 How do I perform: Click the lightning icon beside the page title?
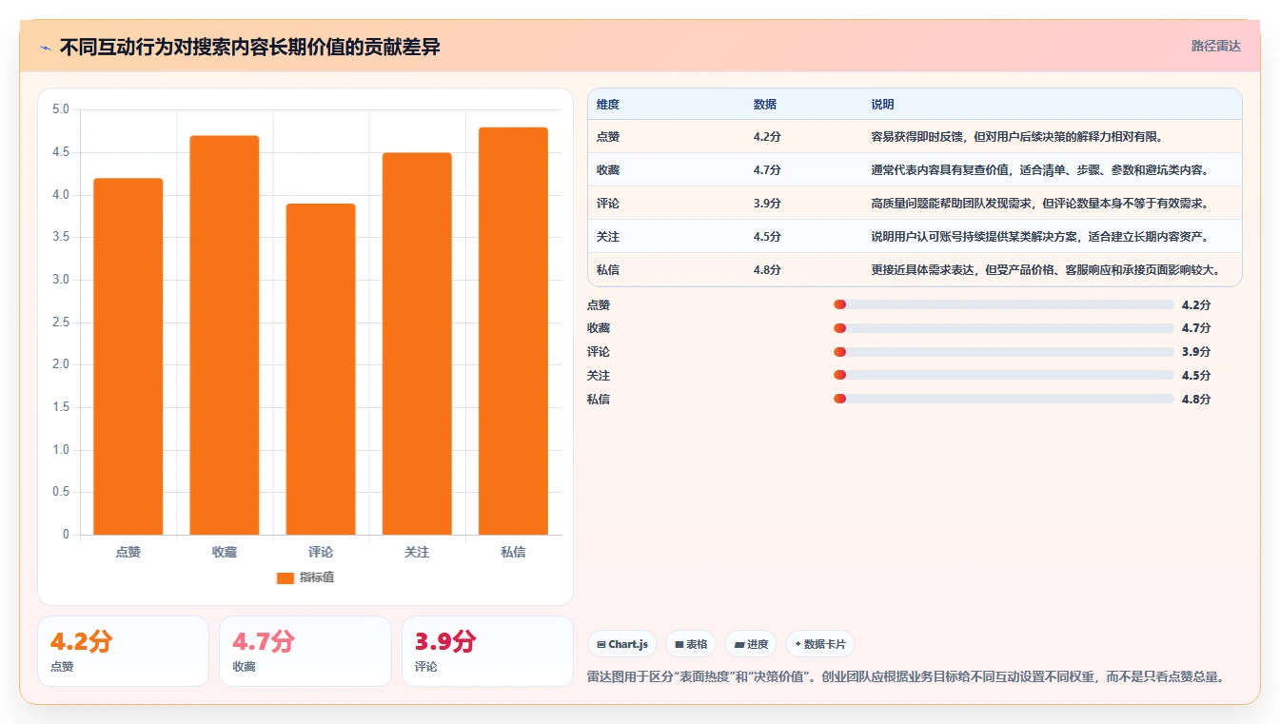pyautogui.click(x=46, y=47)
